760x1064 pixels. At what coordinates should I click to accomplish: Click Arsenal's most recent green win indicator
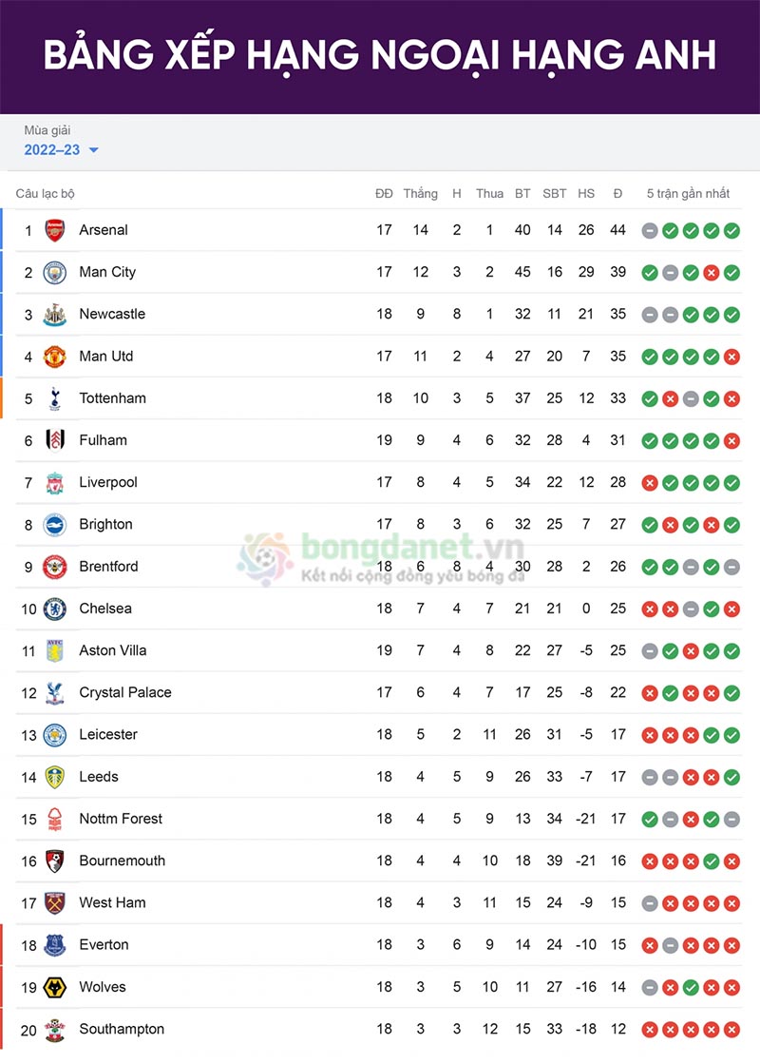(731, 230)
